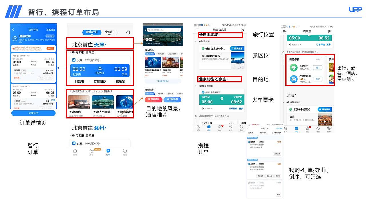Screen dimensions: 366x206
Task: Tap 路线排序 on the 长白山北坡 card
Action: 237,49
